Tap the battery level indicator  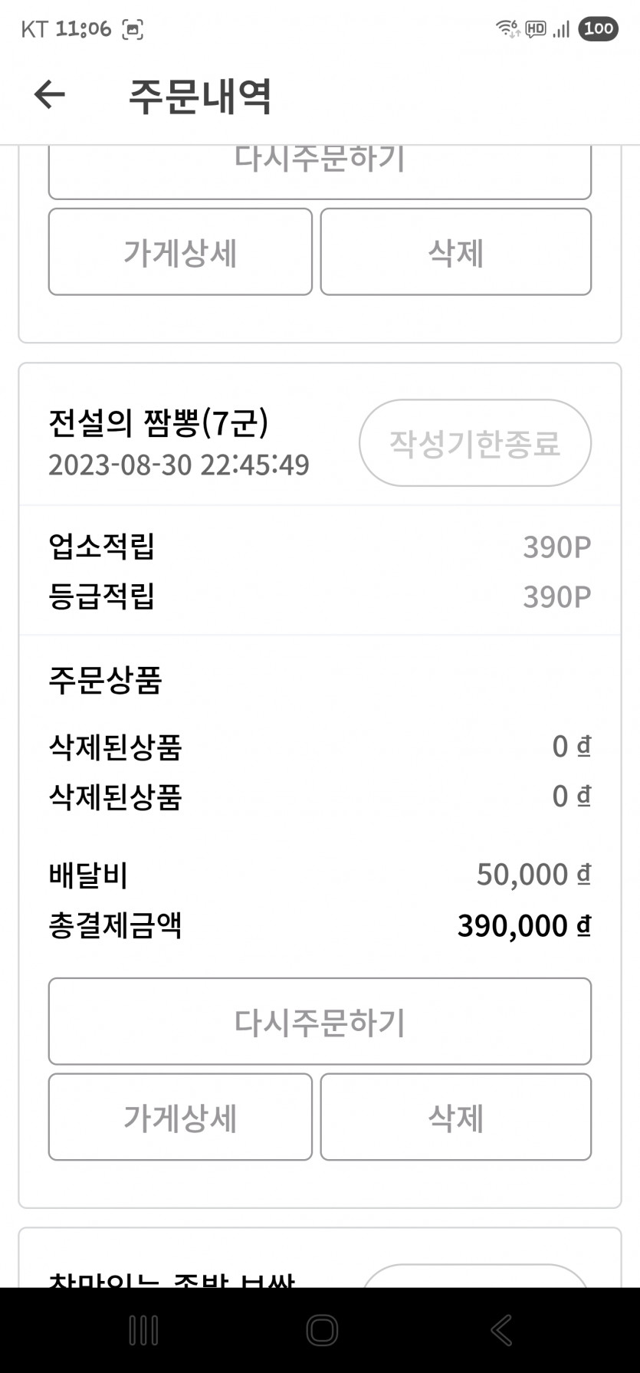(598, 29)
